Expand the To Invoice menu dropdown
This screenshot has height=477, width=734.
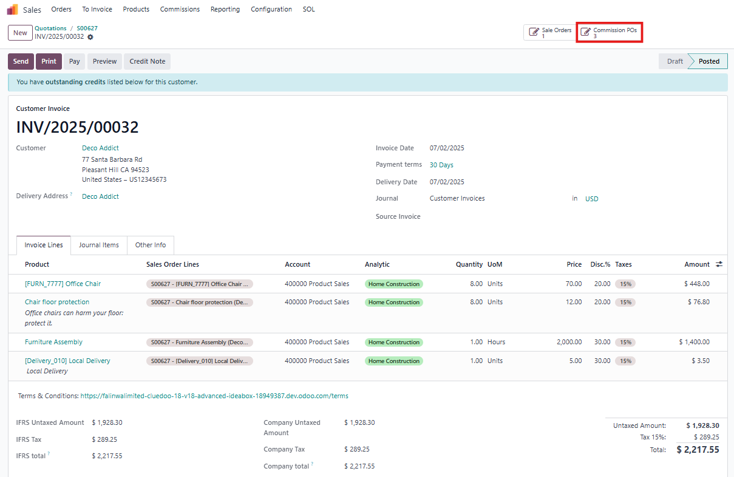pyautogui.click(x=97, y=9)
